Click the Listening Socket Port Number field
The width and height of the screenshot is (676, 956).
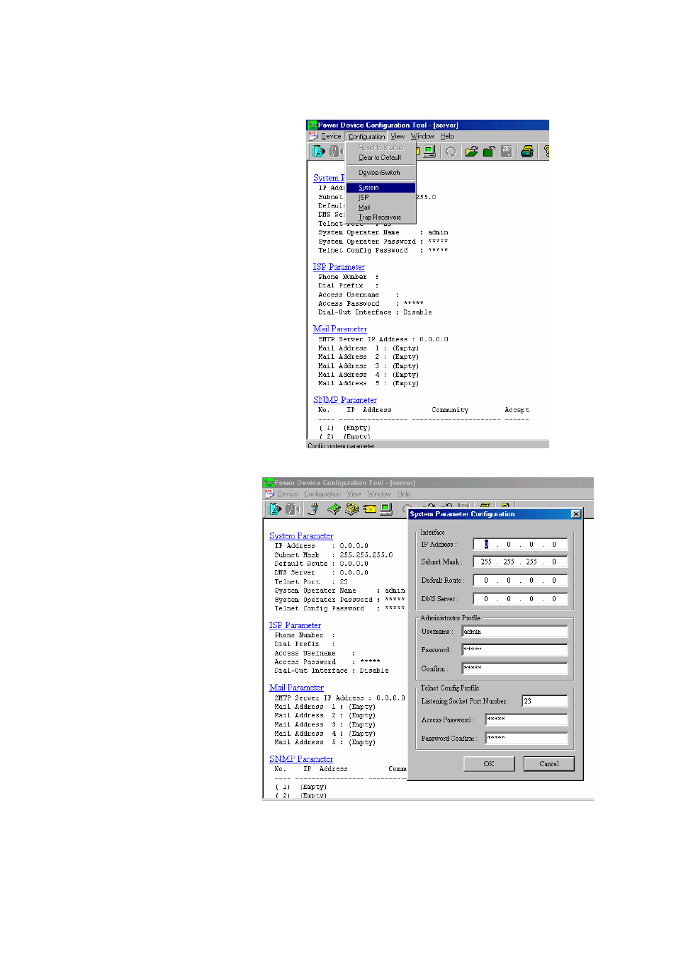[x=545, y=701]
